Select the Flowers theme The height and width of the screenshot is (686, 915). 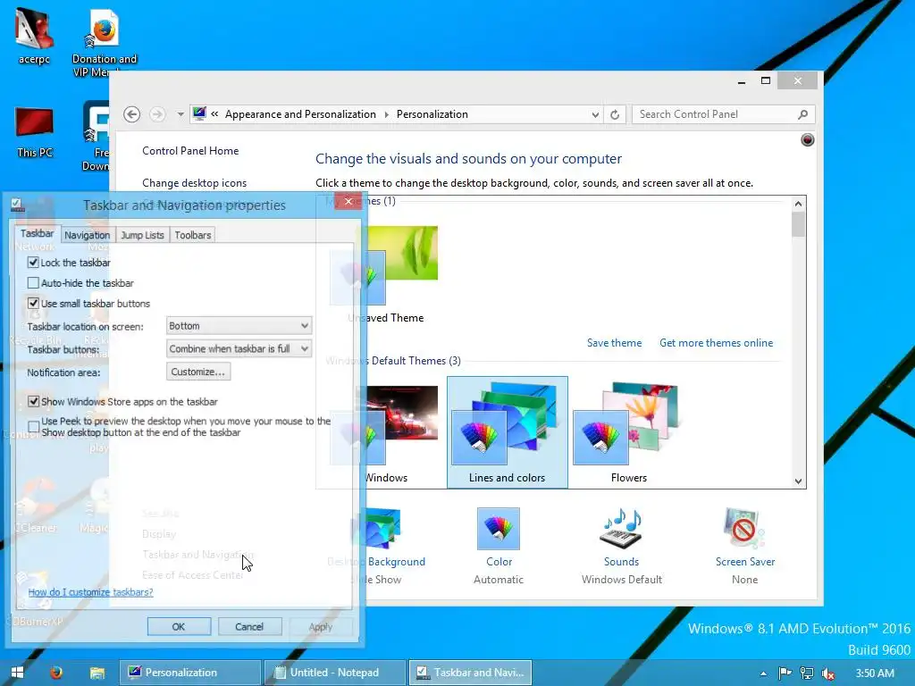628,432
